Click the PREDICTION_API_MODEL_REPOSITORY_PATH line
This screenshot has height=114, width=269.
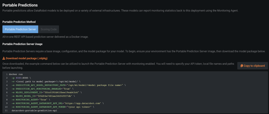click(69, 85)
